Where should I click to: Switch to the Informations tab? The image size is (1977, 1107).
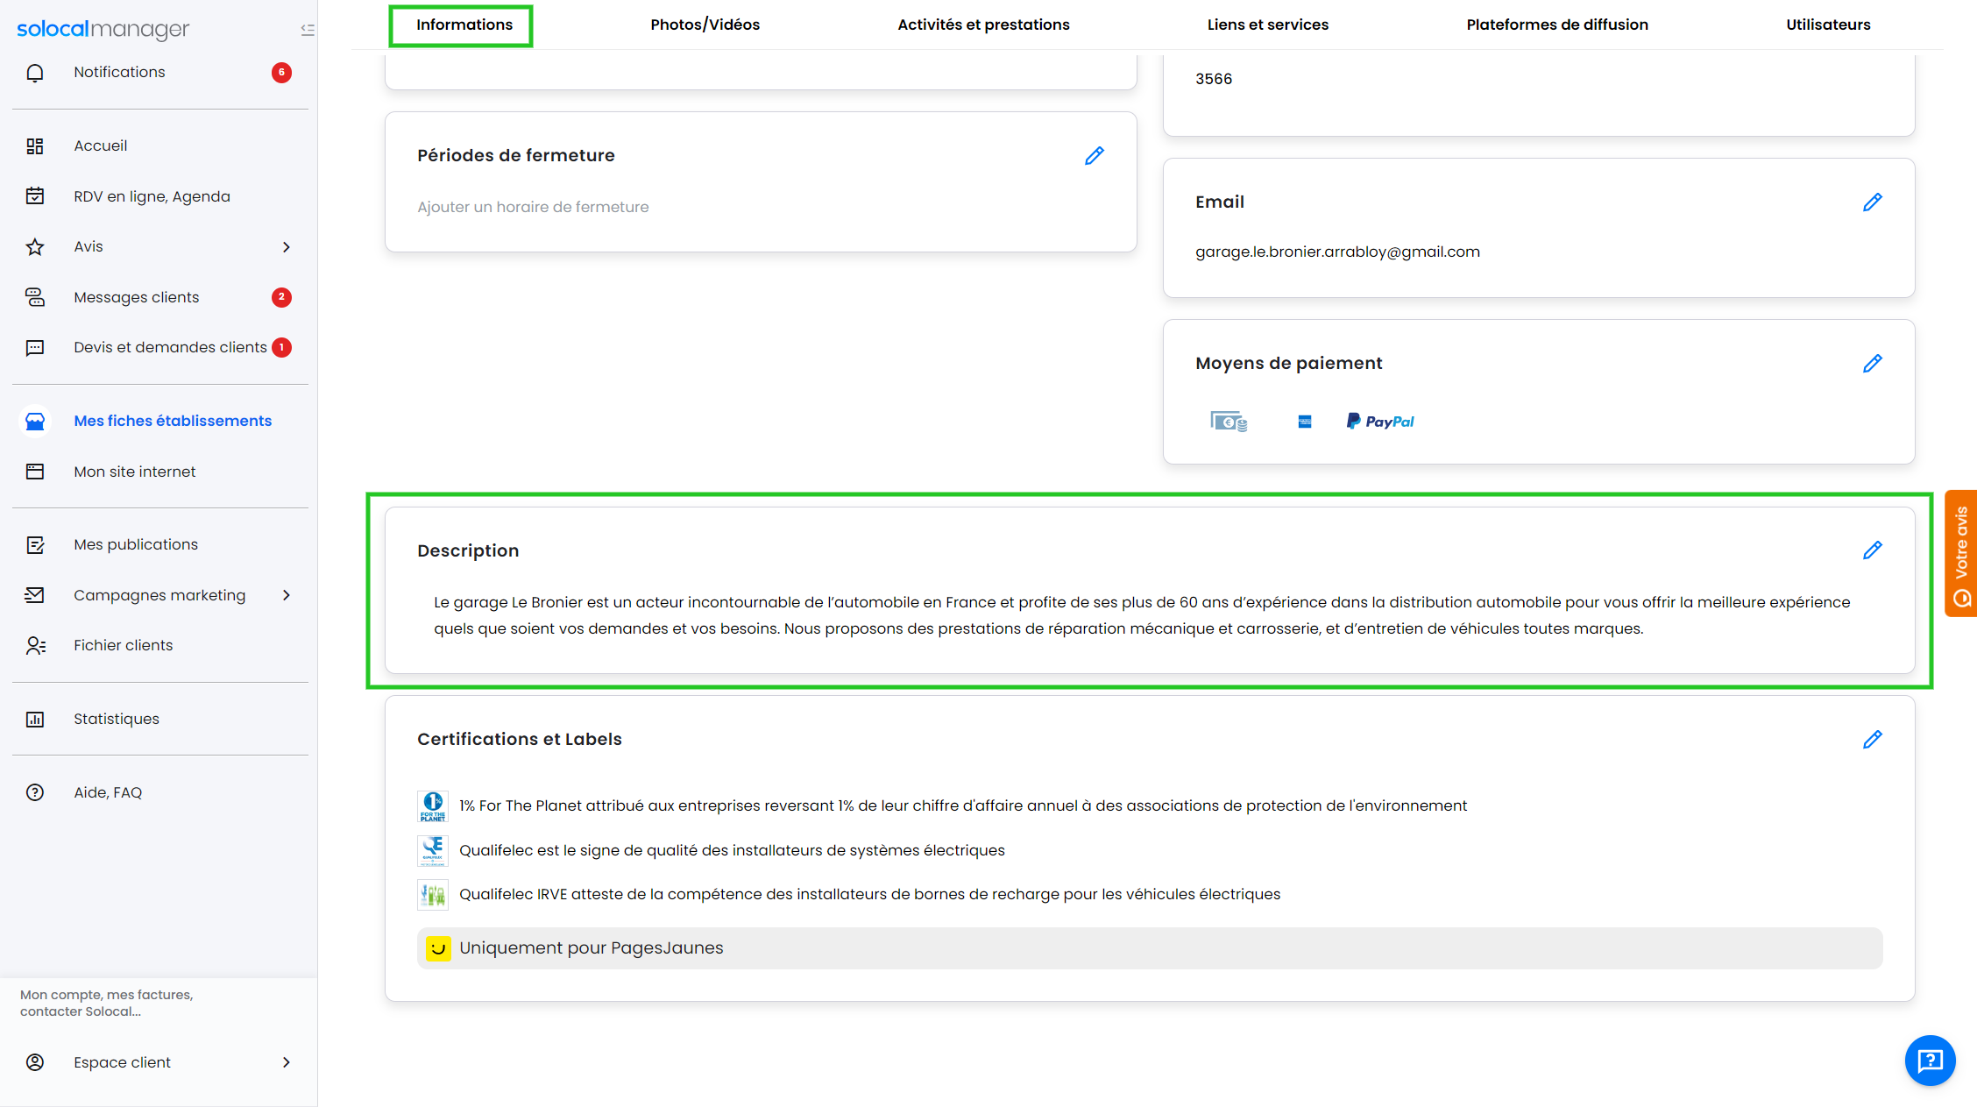click(x=464, y=25)
